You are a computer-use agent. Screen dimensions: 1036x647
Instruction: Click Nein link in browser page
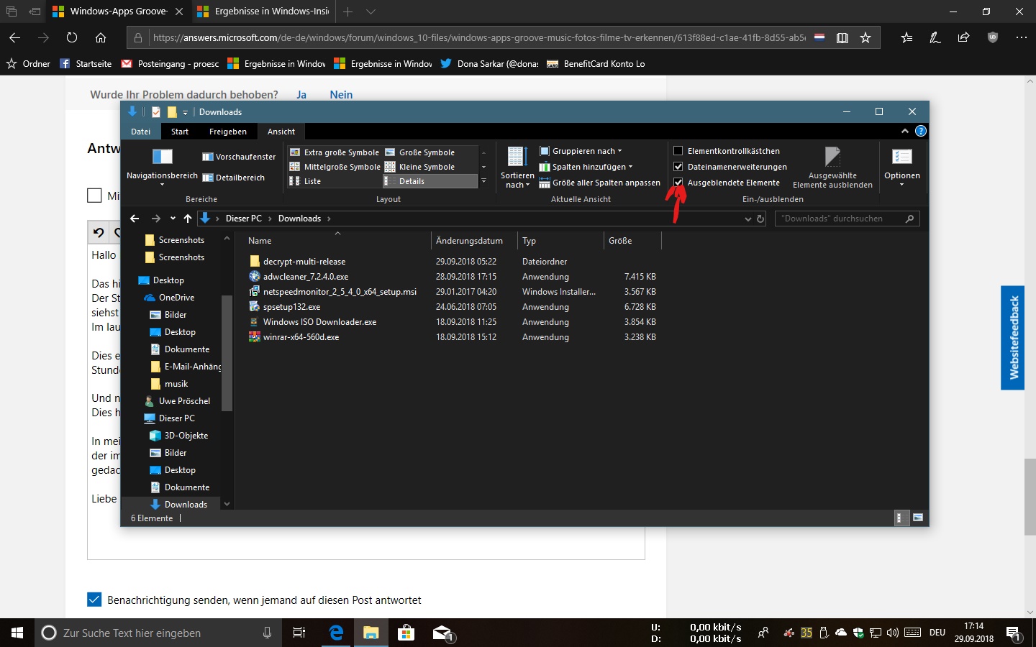pos(341,95)
